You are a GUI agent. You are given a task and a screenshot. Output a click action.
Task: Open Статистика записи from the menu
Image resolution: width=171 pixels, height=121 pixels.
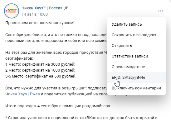coord(136,56)
